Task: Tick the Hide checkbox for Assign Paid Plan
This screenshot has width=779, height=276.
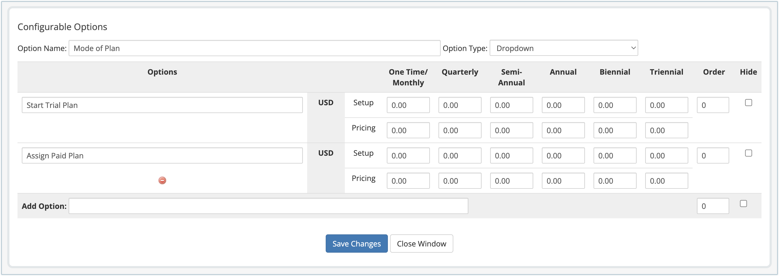Action: [748, 153]
